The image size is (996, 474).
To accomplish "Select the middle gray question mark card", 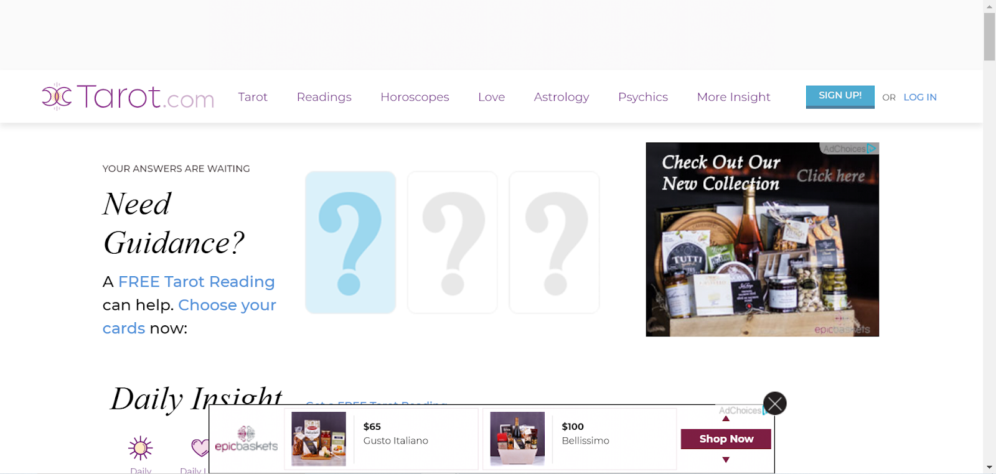I will point(453,243).
